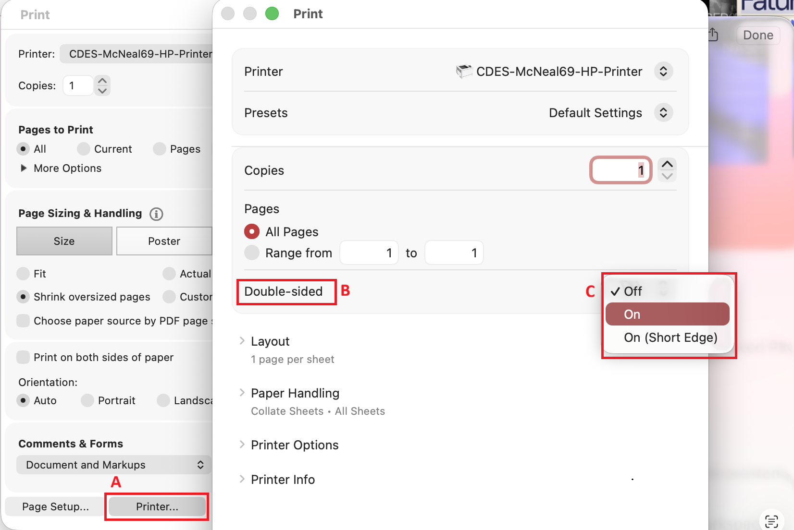Open the Presets Default Settings dropdown
This screenshot has width=794, height=530.
coord(663,113)
